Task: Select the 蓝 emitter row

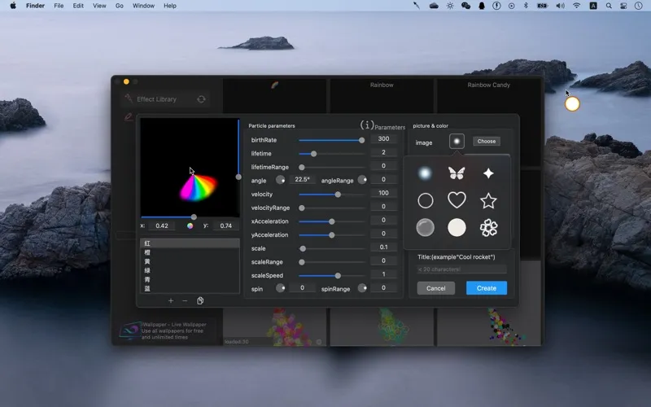Action: (x=190, y=289)
